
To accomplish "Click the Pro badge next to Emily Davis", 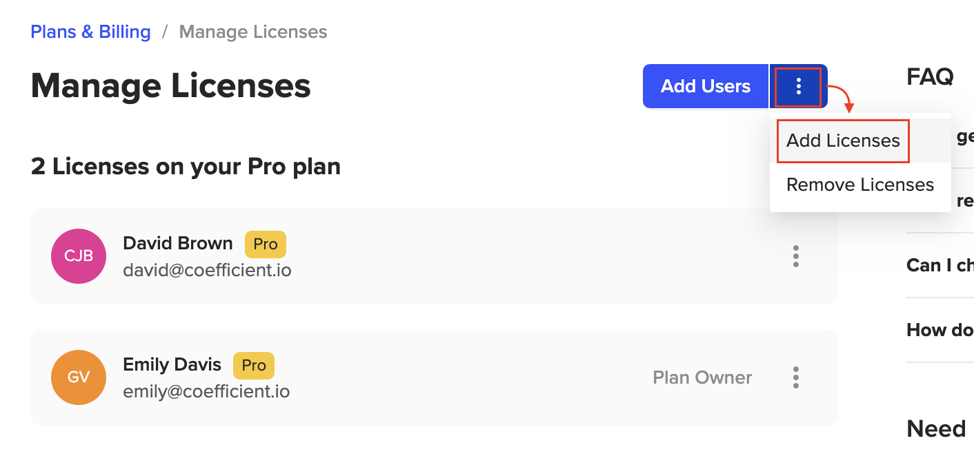I will (254, 366).
